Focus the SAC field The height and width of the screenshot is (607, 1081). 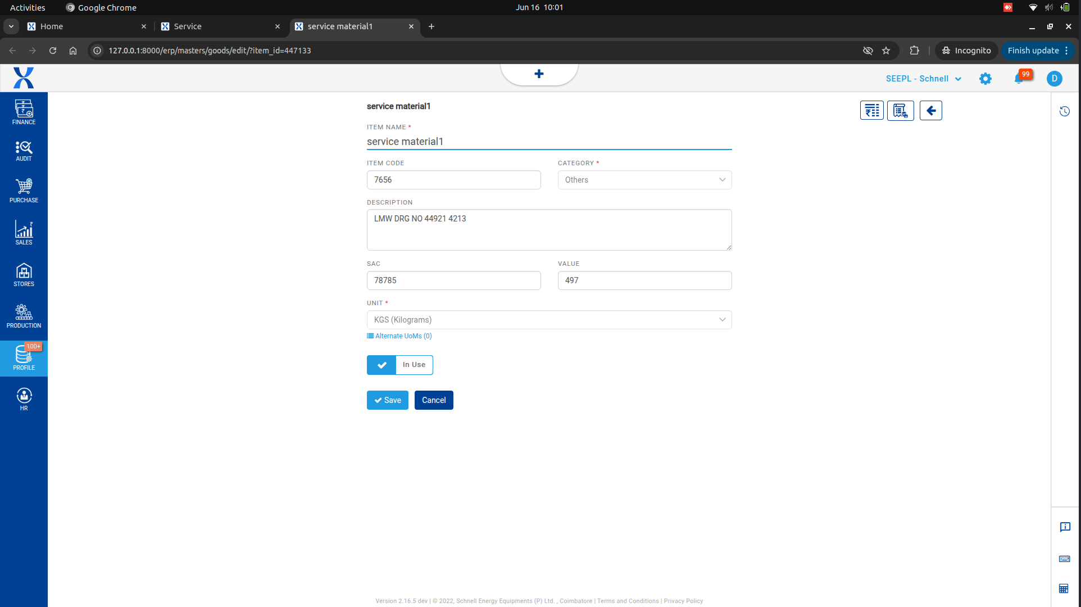454,280
